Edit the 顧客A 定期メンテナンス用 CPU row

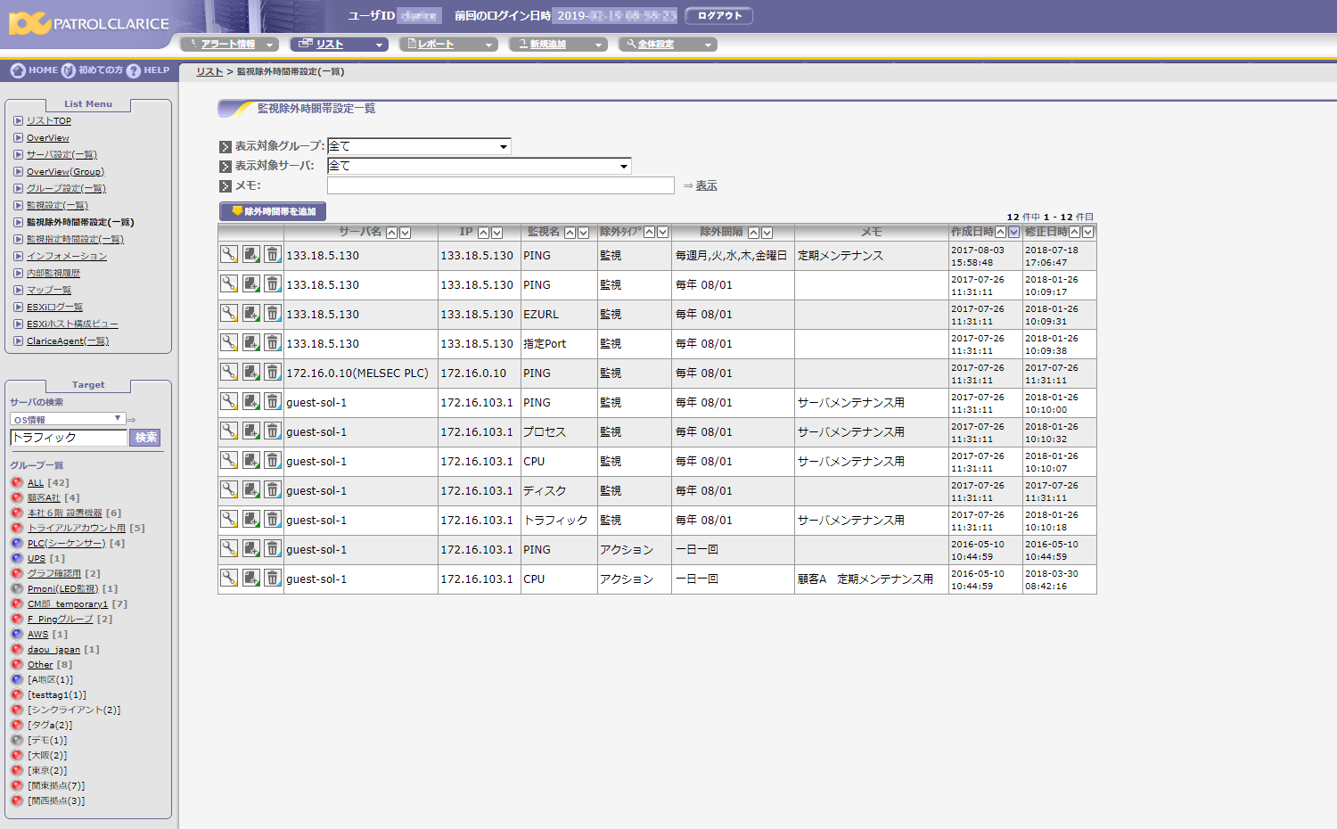coord(229,578)
